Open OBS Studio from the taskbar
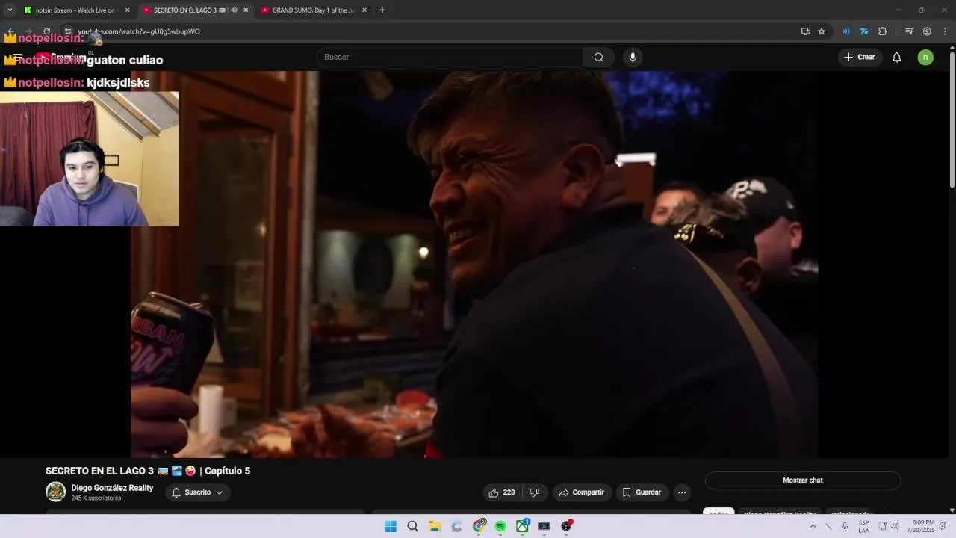This screenshot has height=538, width=956. (x=566, y=526)
